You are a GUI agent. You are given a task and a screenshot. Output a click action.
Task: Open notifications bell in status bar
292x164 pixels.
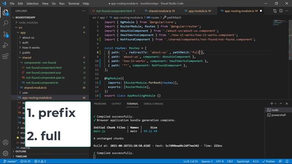coord(287,161)
